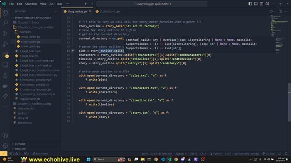The height and width of the screenshot is (163, 291).
Task: Expand the OUTLINE section
Action: tap(20, 144)
